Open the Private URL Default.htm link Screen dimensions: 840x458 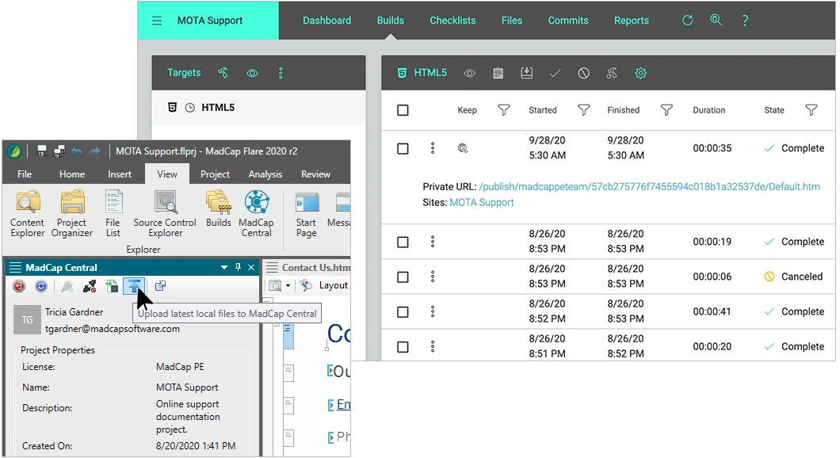pos(649,187)
